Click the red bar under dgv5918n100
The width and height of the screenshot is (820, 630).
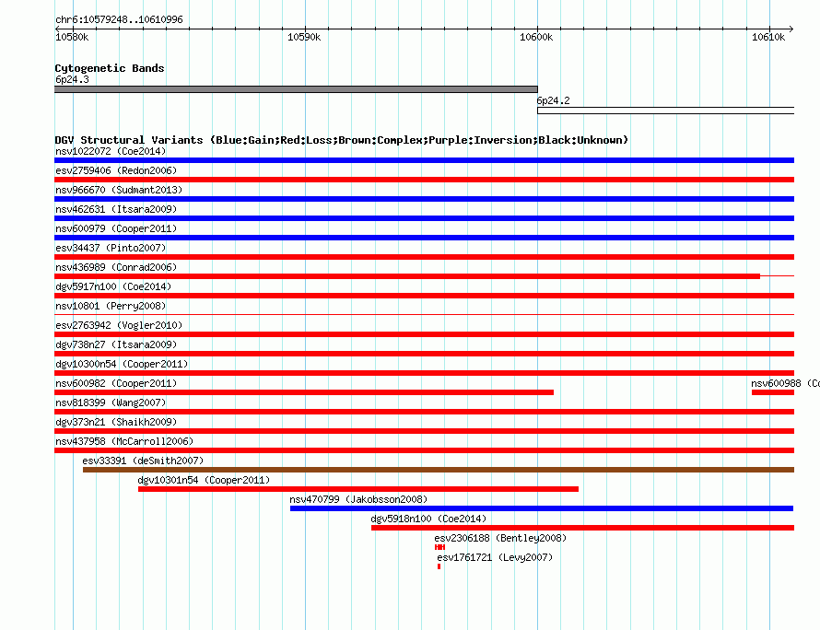(x=582, y=528)
